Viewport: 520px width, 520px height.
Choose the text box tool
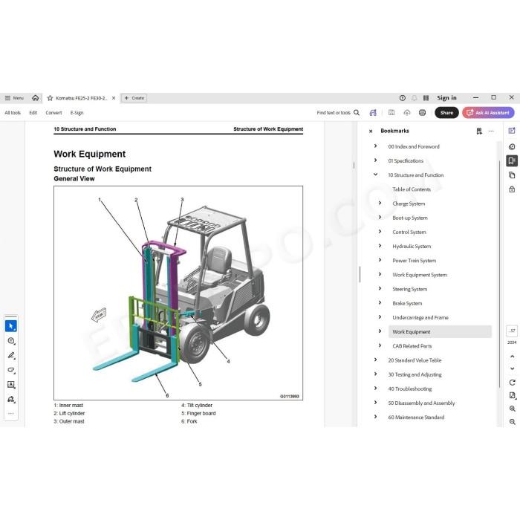pos(11,385)
